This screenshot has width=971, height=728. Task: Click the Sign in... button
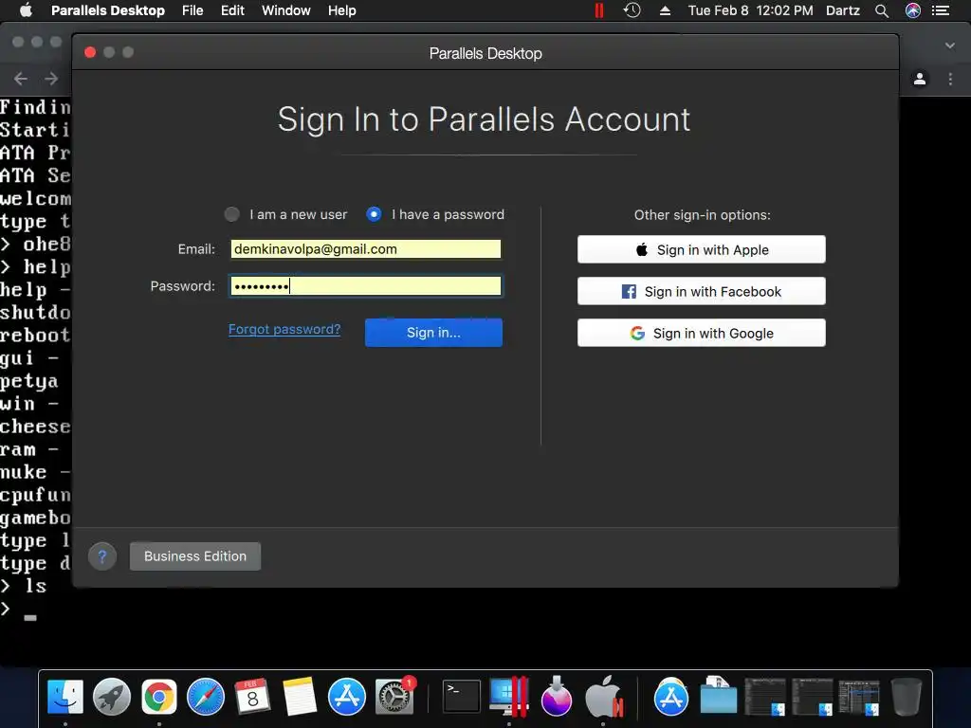[433, 333]
